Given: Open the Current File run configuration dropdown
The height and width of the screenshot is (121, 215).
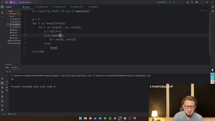Looking at the screenshot, I should 162,2.
